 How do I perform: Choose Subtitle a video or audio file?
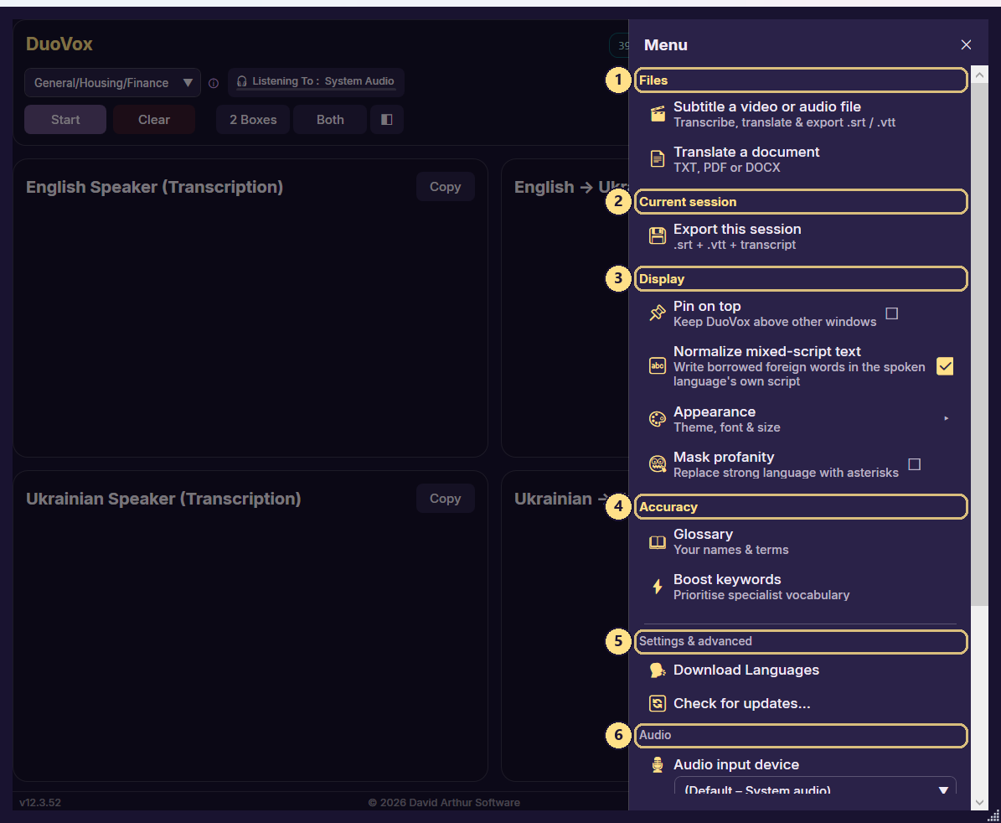pyautogui.click(x=799, y=114)
